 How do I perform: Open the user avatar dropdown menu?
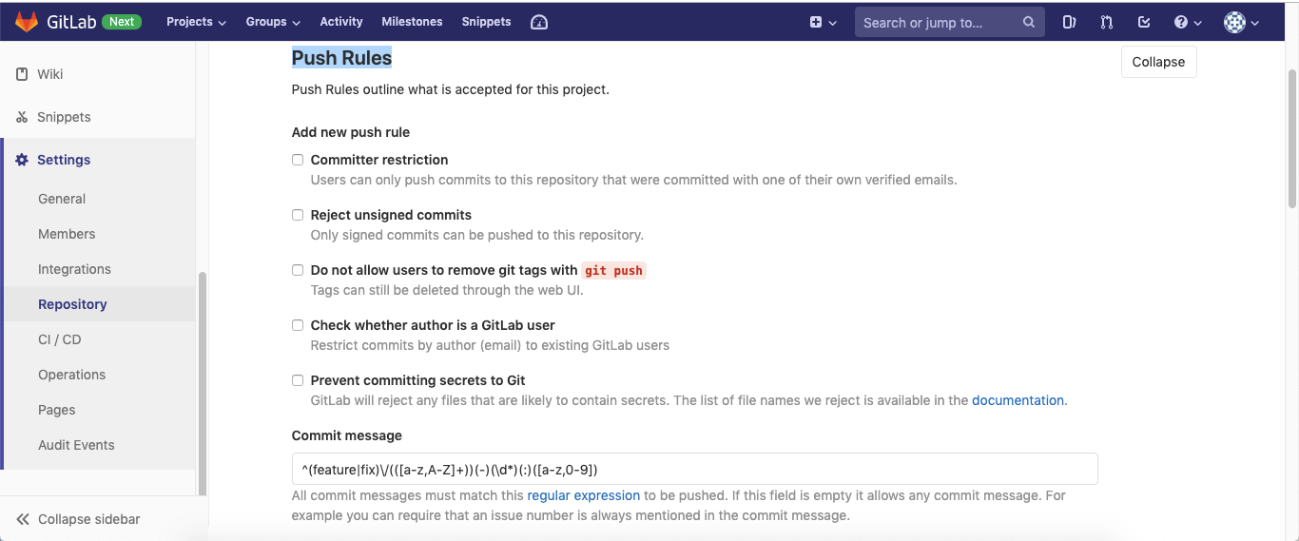1241,22
